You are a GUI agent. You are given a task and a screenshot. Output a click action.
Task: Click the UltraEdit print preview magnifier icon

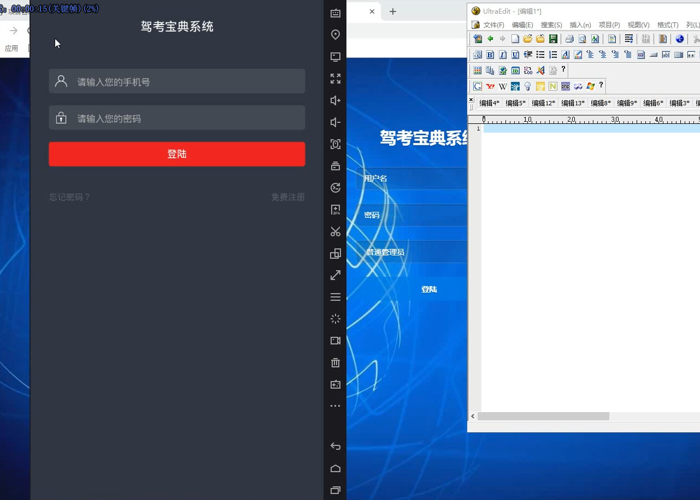point(583,39)
